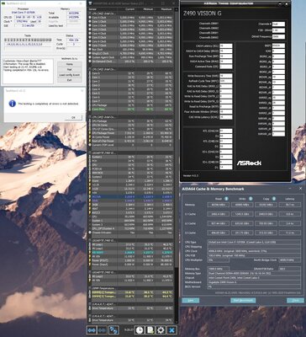Open HWiNFO sensor settings gear icon
The image size is (306, 337).
[x=161, y=330]
